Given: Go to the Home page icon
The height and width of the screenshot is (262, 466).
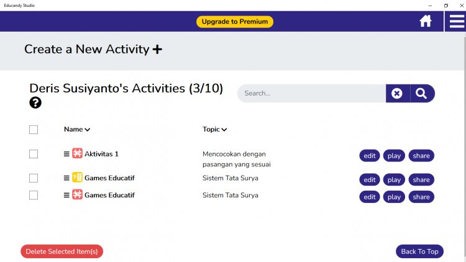Looking at the screenshot, I should tap(426, 22).
